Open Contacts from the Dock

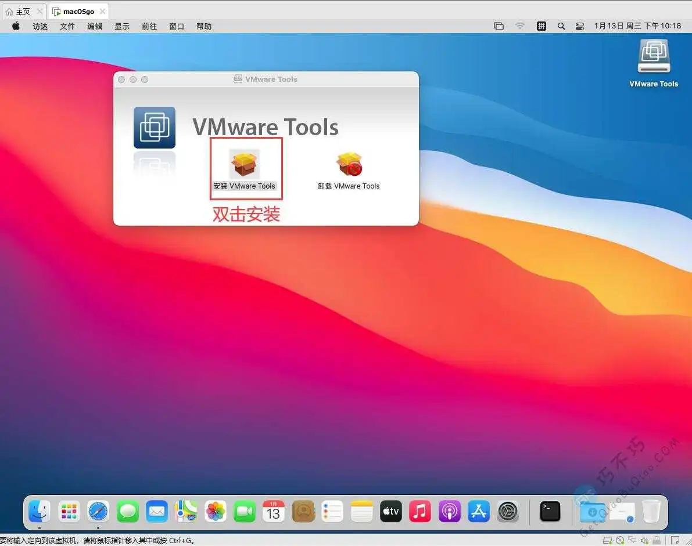coord(303,512)
